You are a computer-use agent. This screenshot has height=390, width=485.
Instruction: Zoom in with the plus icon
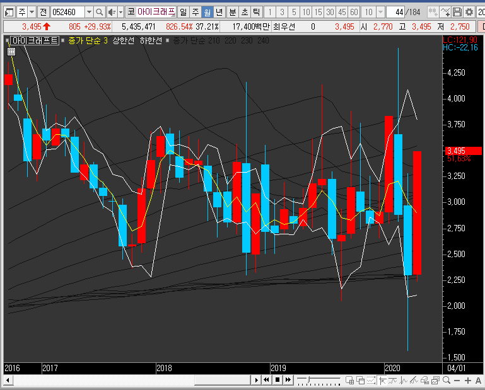coord(468,381)
